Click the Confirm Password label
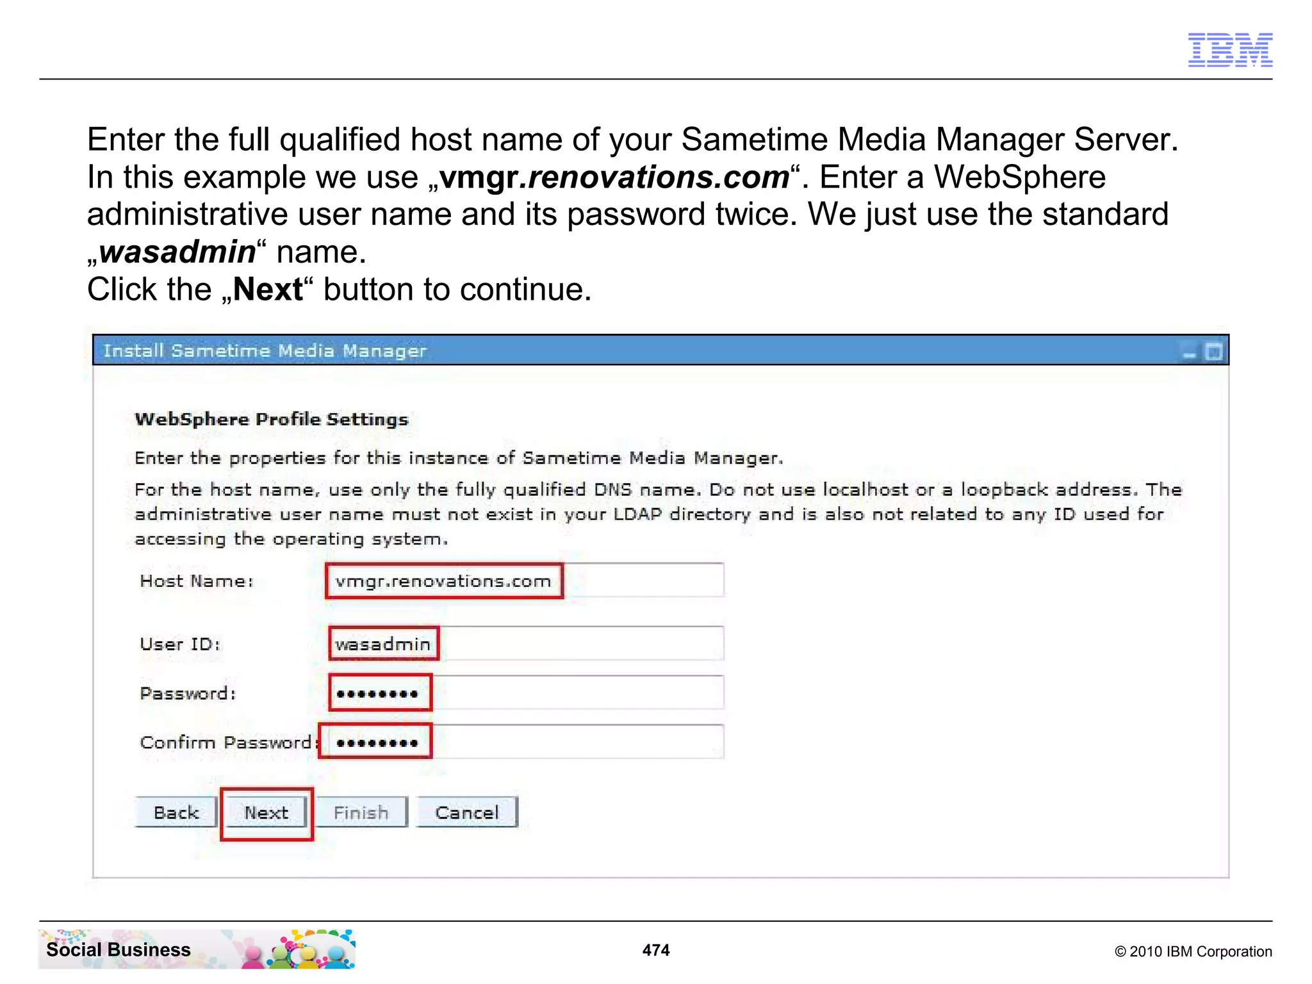Screen dimensions: 1312x984 pyautogui.click(x=228, y=742)
